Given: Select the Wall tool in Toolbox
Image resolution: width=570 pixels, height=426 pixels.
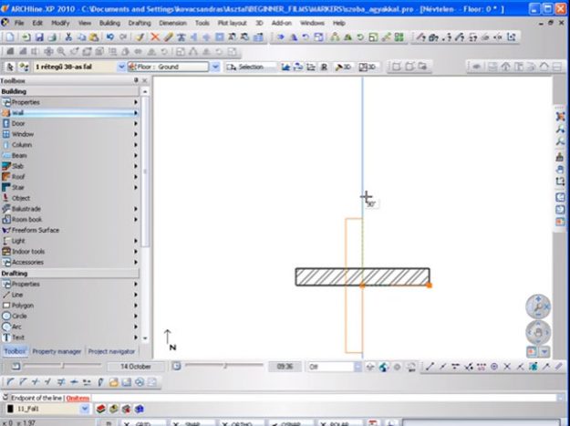Looking at the screenshot, I should click(18, 112).
